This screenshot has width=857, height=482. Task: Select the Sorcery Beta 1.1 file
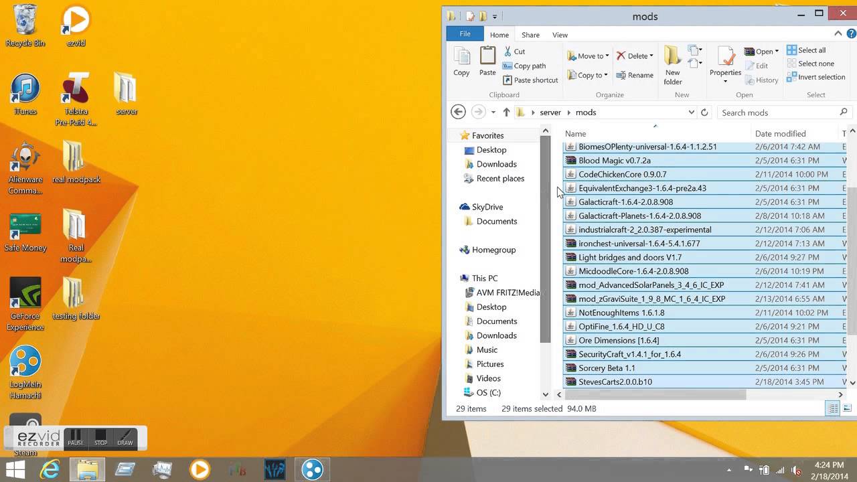(x=704, y=368)
